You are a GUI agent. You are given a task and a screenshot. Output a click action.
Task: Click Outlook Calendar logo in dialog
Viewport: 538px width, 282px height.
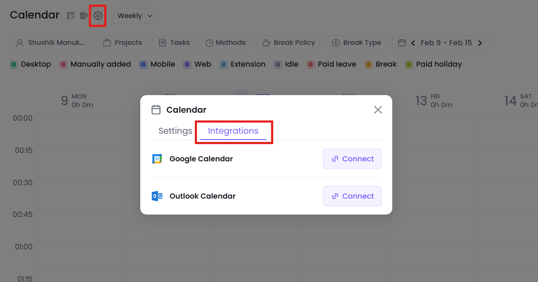[x=157, y=196]
